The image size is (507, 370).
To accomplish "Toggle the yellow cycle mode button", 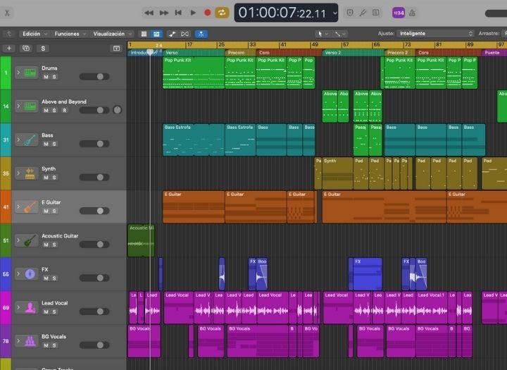I will pos(222,13).
